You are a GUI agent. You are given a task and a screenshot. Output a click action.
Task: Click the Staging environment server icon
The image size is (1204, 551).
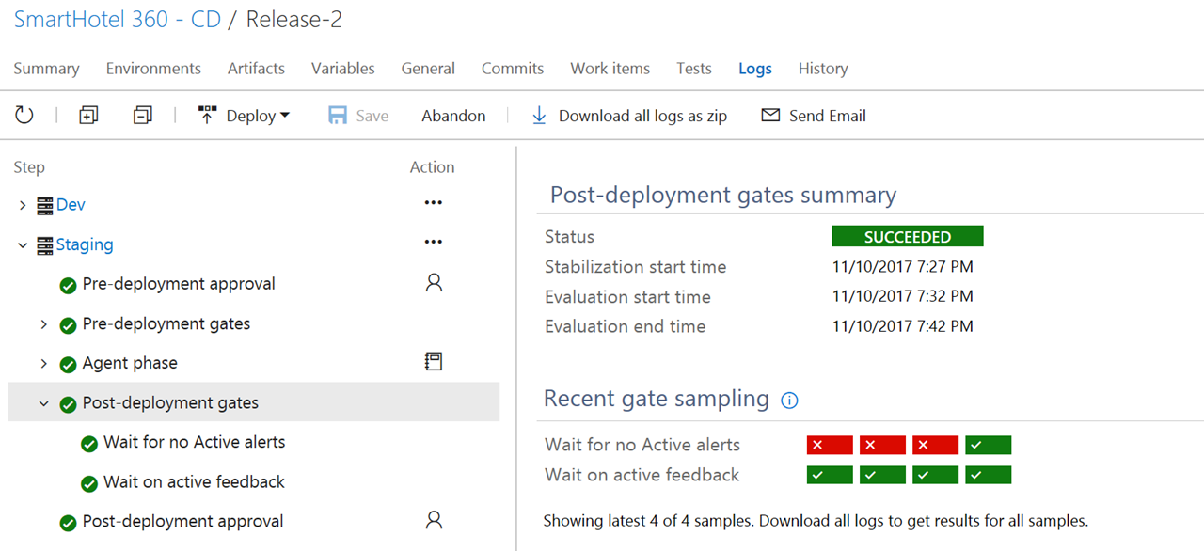point(45,245)
